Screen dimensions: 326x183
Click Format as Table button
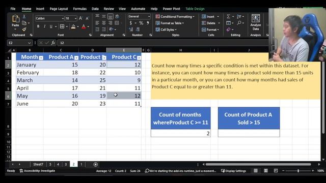[170, 23]
